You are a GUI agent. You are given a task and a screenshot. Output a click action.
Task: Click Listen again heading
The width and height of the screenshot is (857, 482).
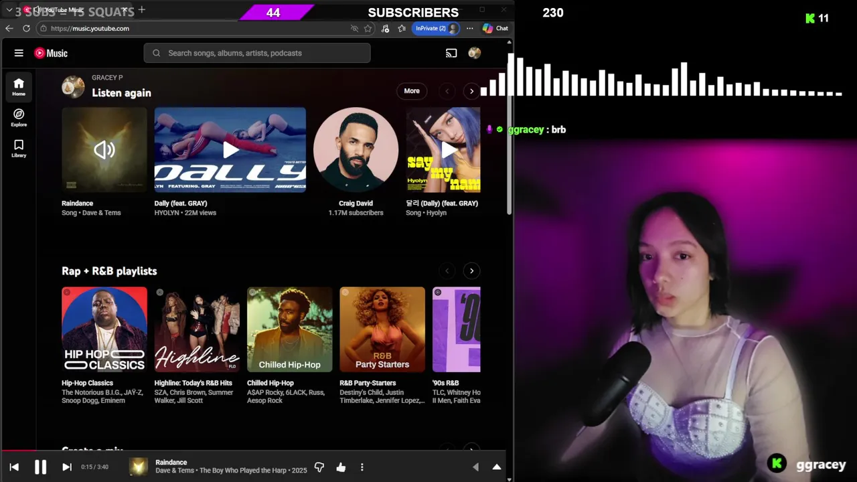(121, 93)
